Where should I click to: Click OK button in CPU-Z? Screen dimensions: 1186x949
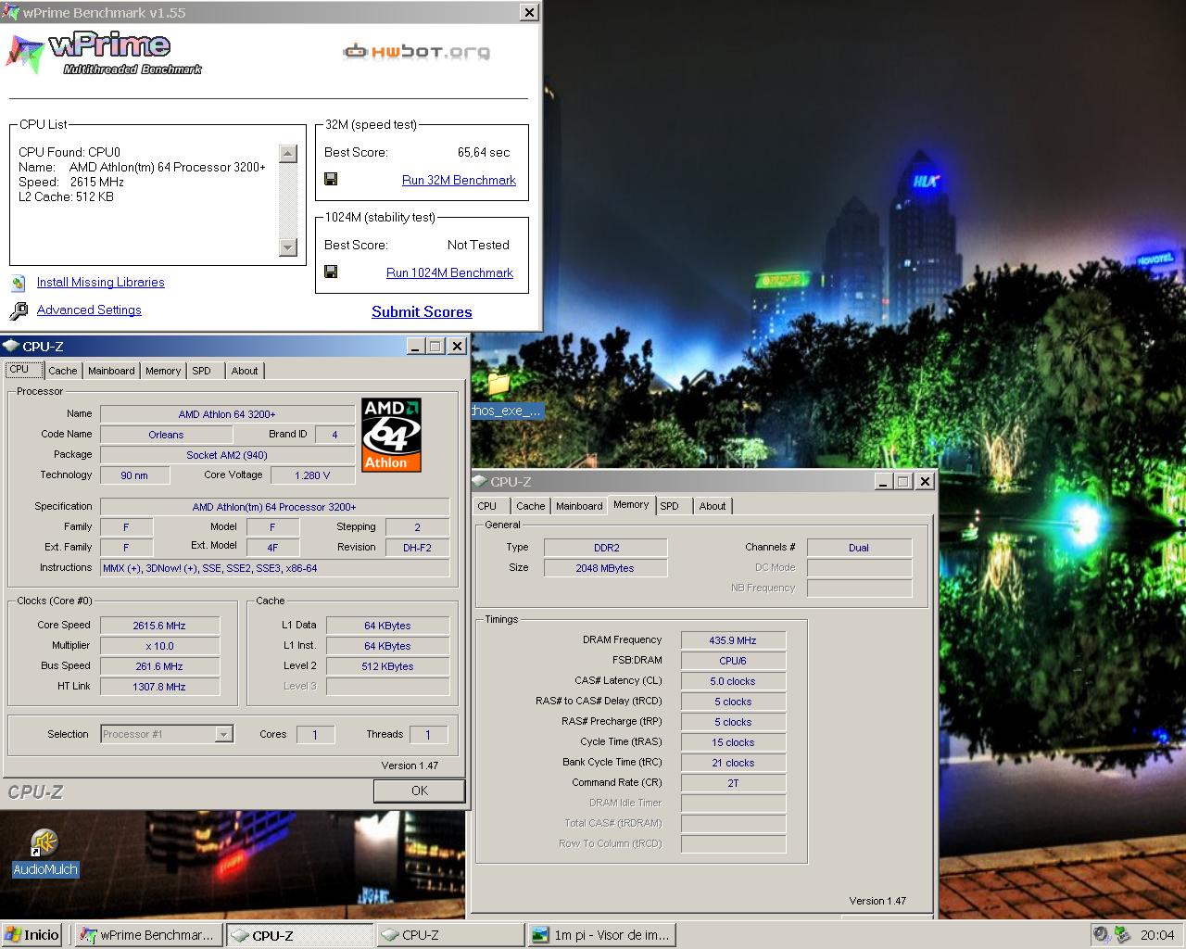419,791
